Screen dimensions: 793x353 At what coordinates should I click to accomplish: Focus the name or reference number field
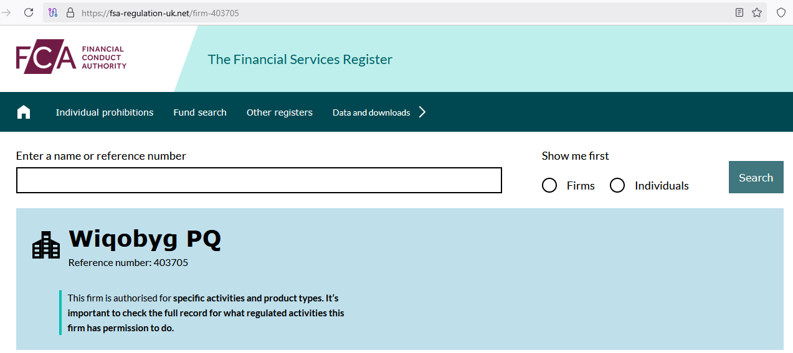tap(259, 180)
